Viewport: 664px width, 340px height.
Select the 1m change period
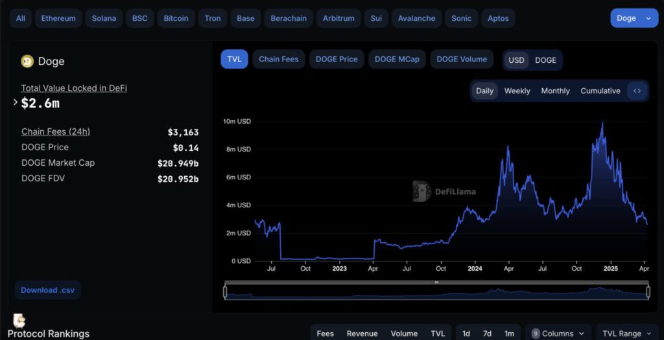(509, 334)
